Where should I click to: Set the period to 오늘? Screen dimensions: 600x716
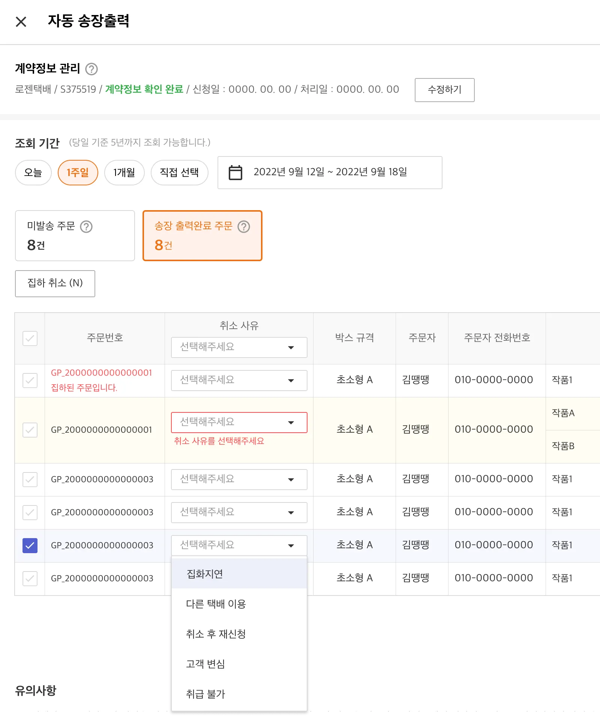point(33,173)
